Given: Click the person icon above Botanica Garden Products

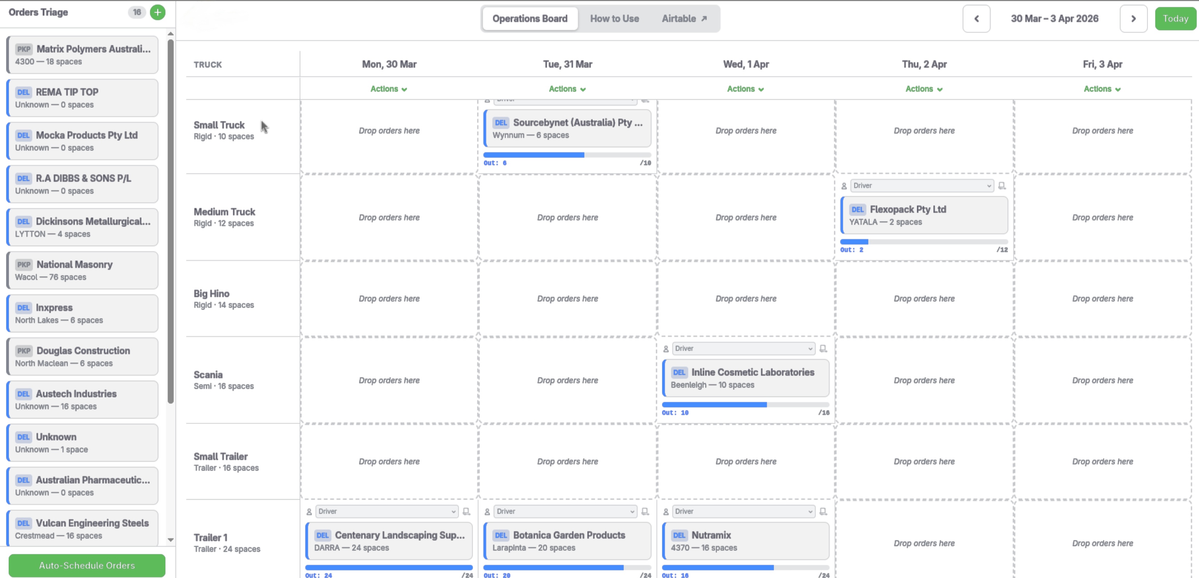Looking at the screenshot, I should 487,512.
